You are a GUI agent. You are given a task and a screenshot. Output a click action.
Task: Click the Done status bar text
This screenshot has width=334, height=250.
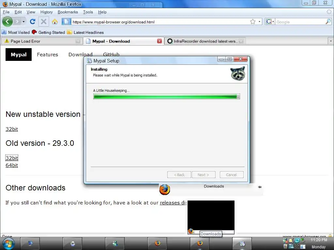coord(7,236)
